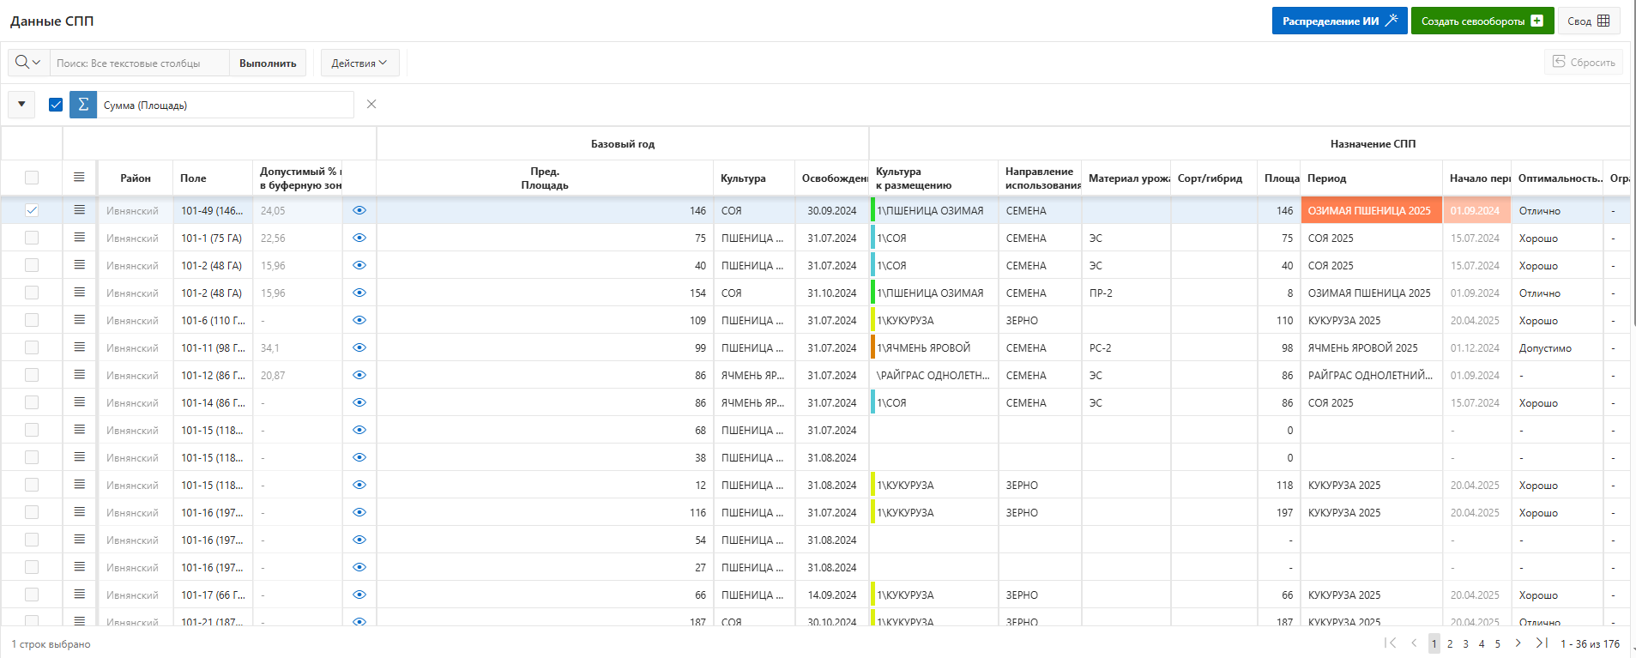The height and width of the screenshot is (658, 1636).
Task: Disable the Сумма (Площадь) aggregate checkbox
Action: 56,105
